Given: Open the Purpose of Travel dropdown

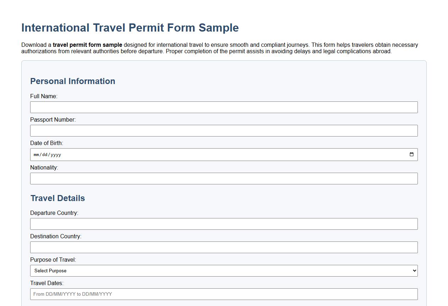Looking at the screenshot, I should [224, 270].
